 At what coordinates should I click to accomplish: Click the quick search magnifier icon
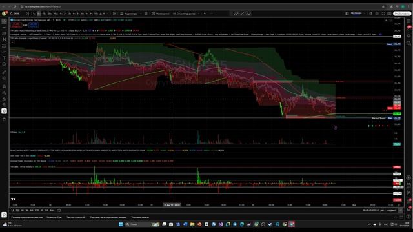coord(371,14)
